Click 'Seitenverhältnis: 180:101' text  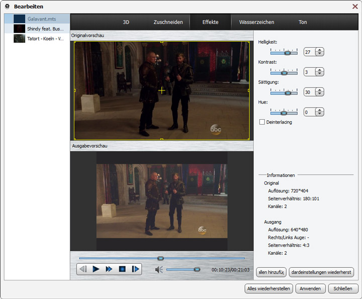tap(294, 198)
